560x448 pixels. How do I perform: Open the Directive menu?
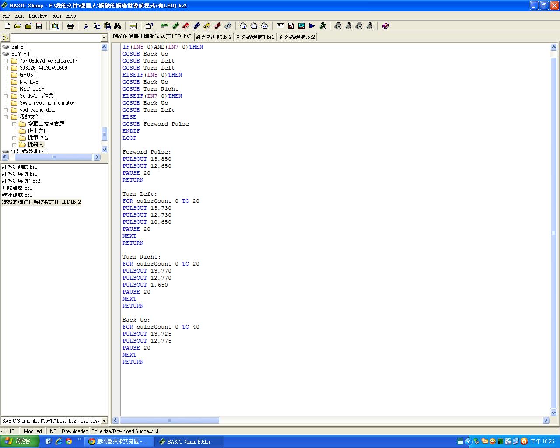coord(38,16)
